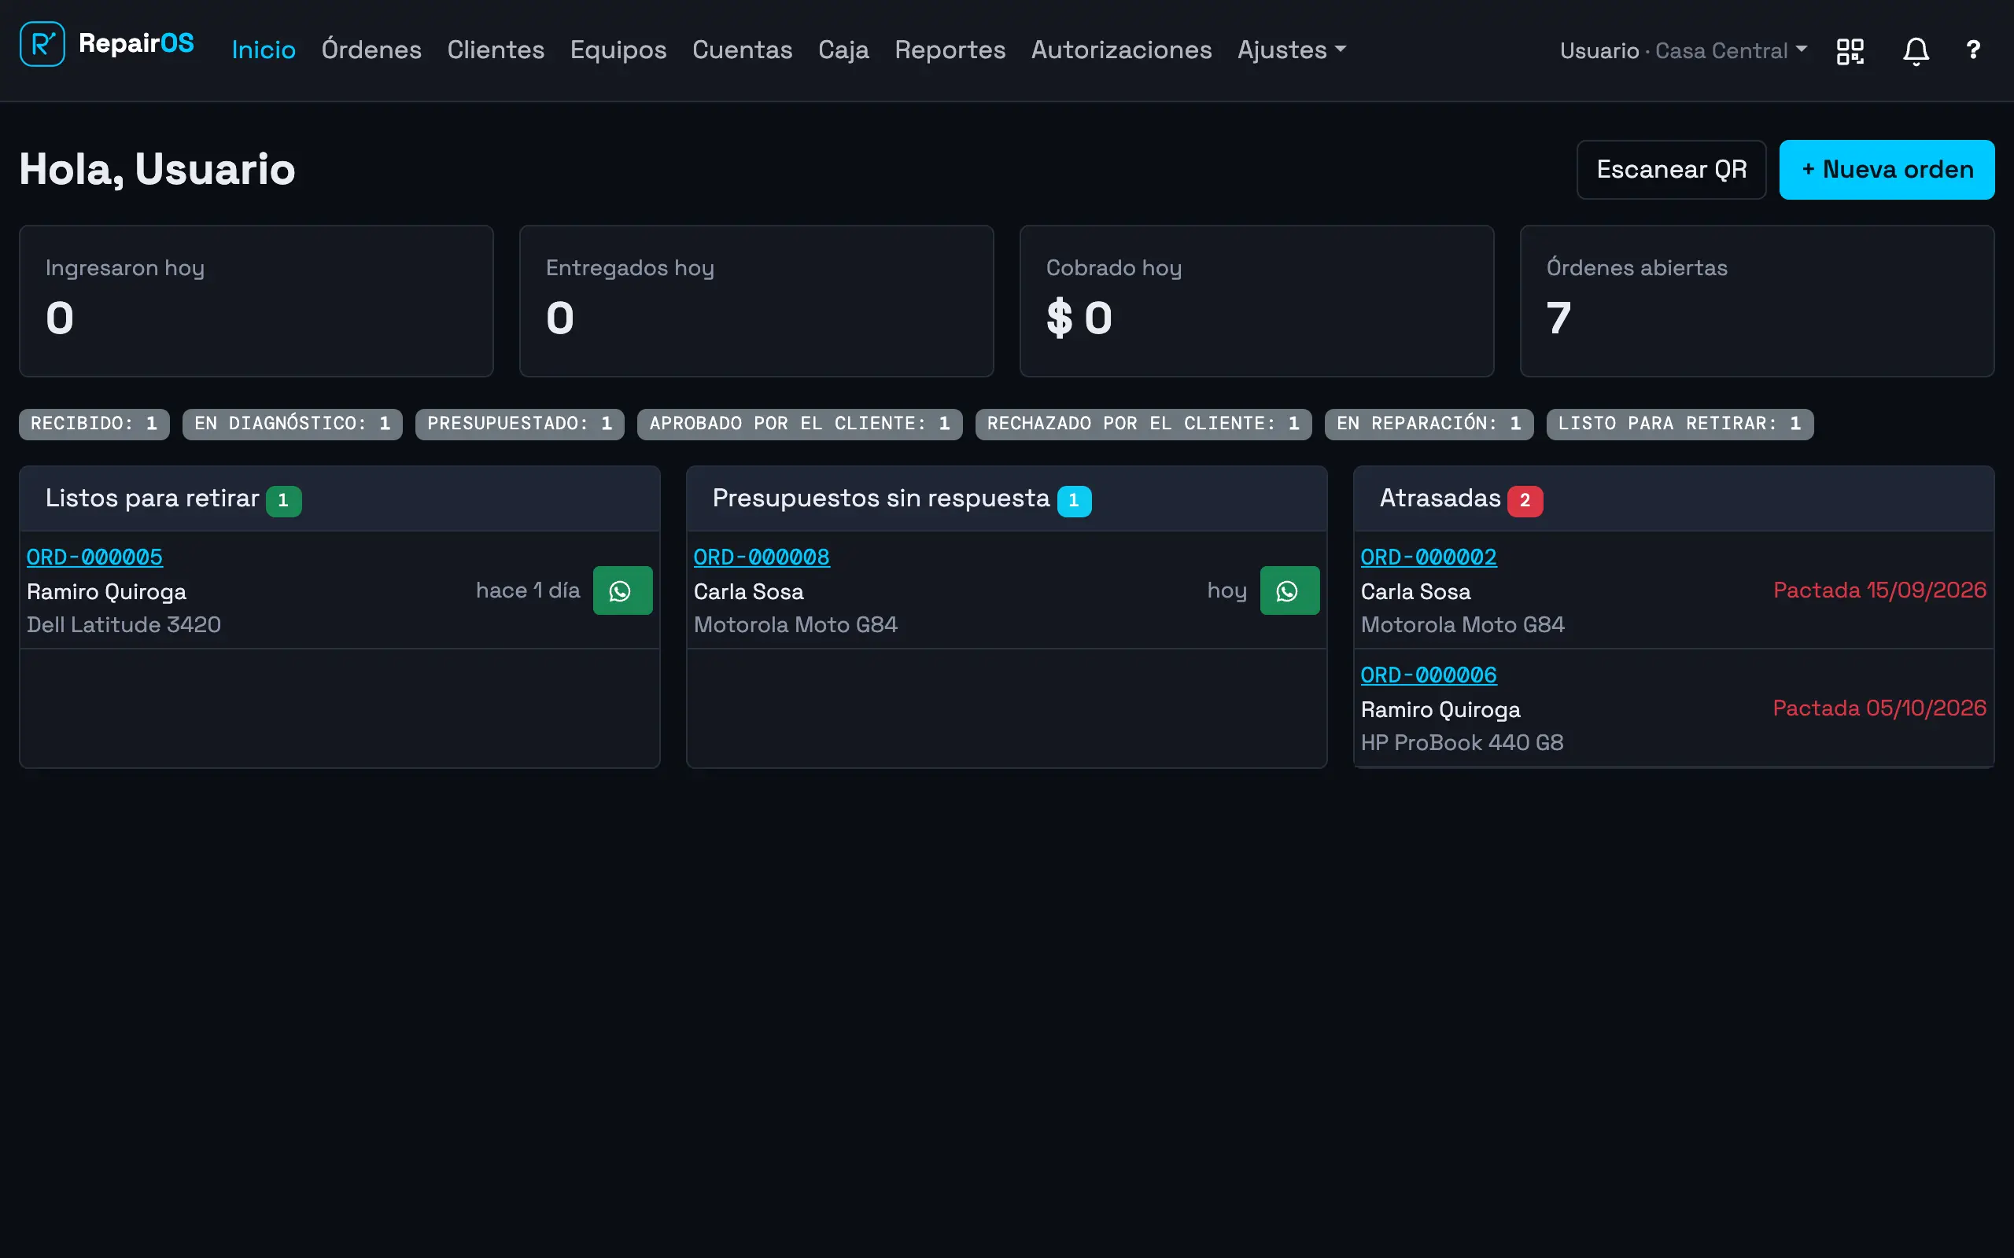This screenshot has height=1258, width=2014.
Task: Send WhatsApp message for ORD-000008
Action: pos(1289,590)
